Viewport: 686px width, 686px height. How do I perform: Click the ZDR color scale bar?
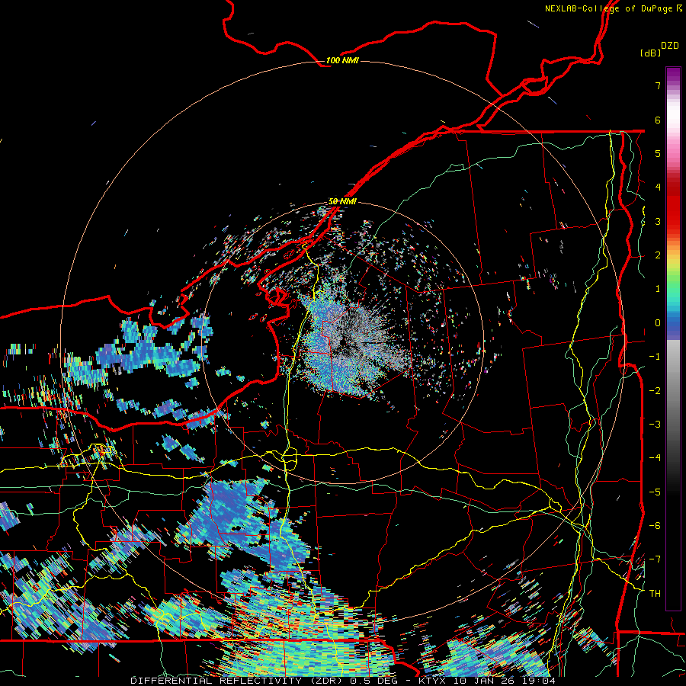[x=673, y=338]
